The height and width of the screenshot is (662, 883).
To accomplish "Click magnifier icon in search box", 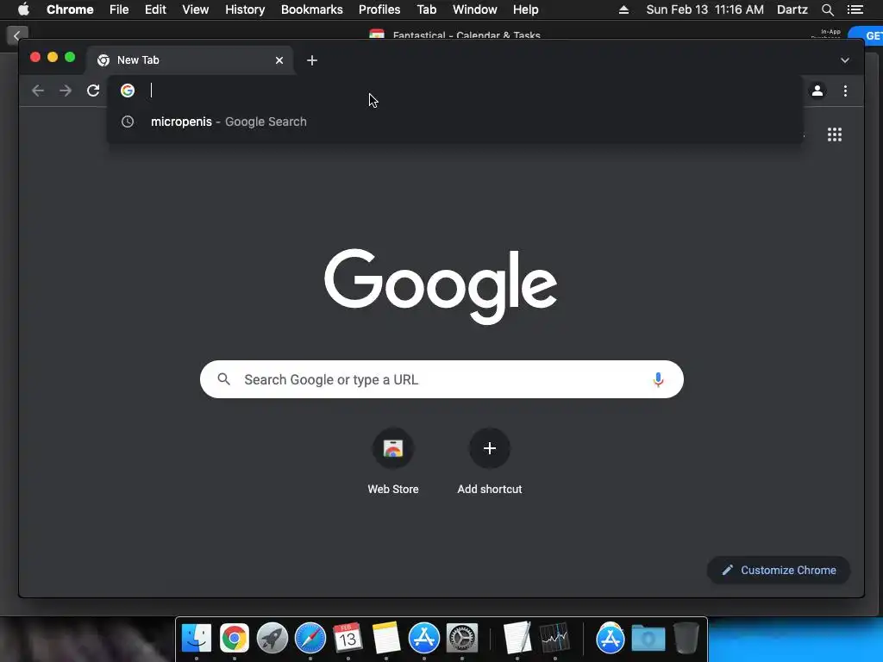I will [223, 379].
